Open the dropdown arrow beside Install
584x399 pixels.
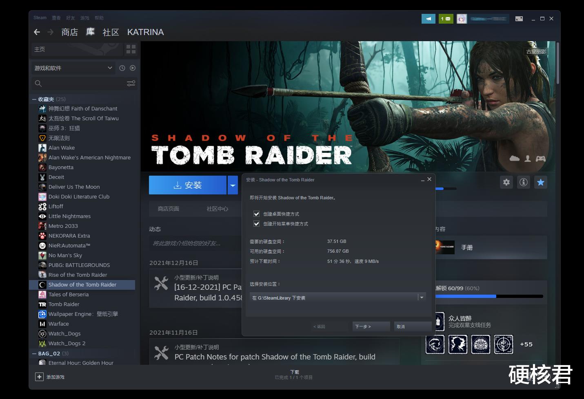(233, 185)
